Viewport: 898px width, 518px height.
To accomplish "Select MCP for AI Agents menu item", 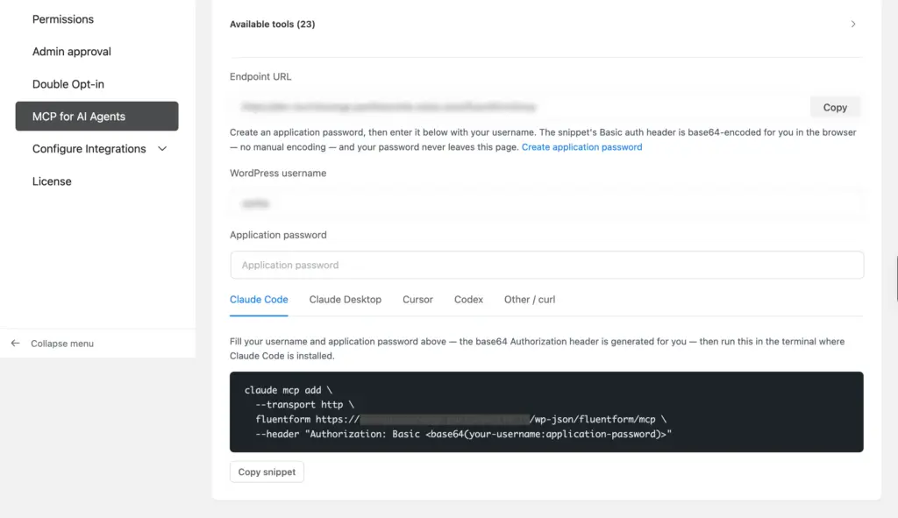I will pyautogui.click(x=96, y=117).
